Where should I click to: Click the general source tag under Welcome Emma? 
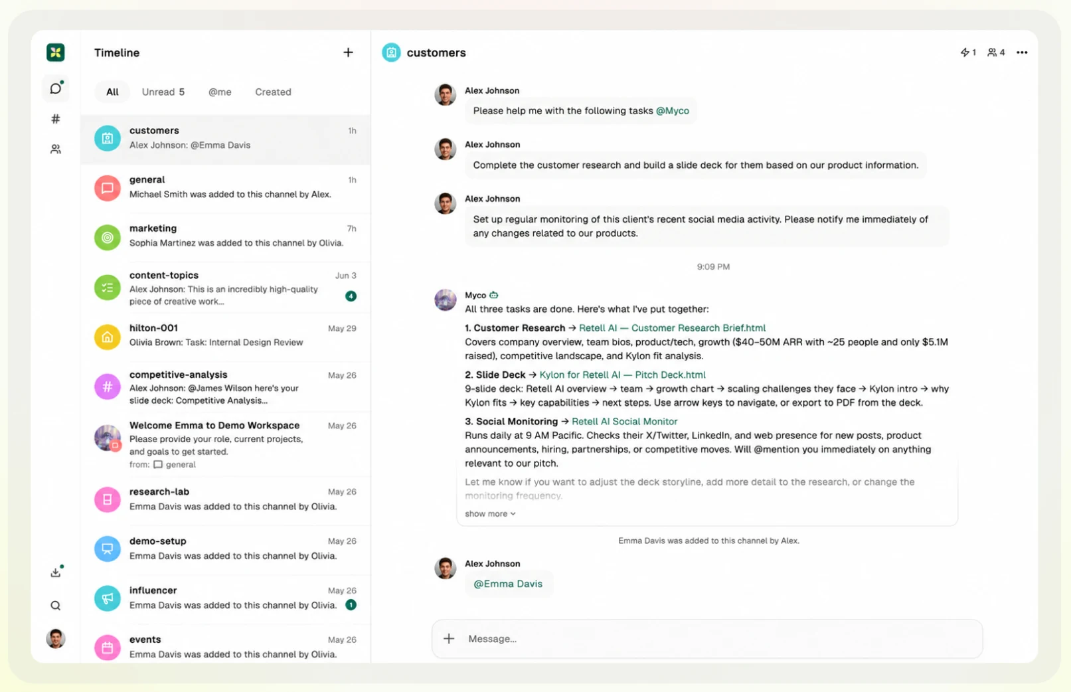pyautogui.click(x=175, y=465)
